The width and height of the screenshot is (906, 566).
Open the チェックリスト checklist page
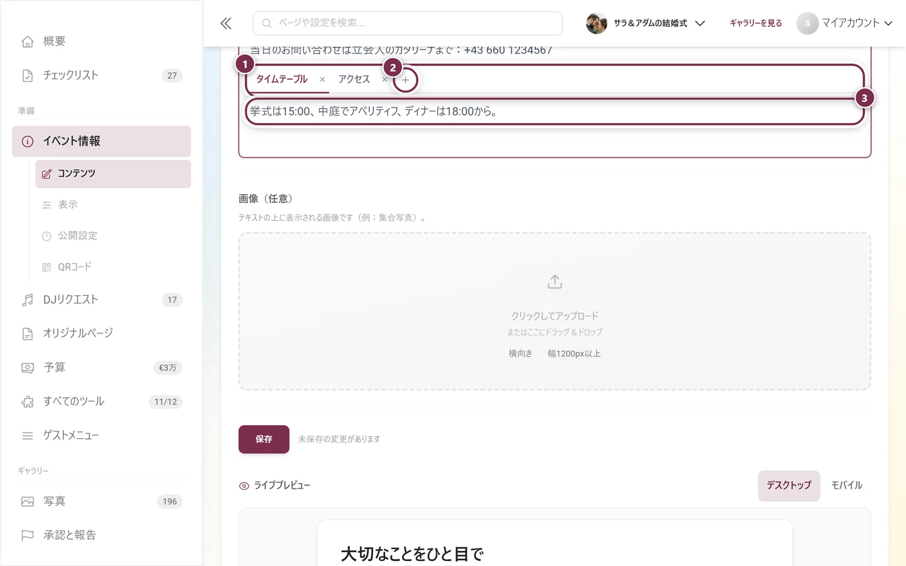click(x=101, y=75)
